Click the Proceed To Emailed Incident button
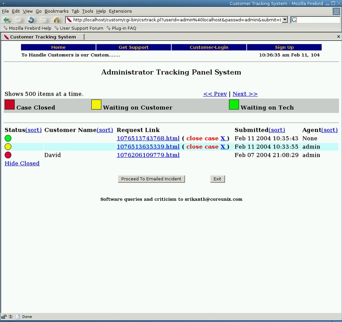 (x=151, y=179)
